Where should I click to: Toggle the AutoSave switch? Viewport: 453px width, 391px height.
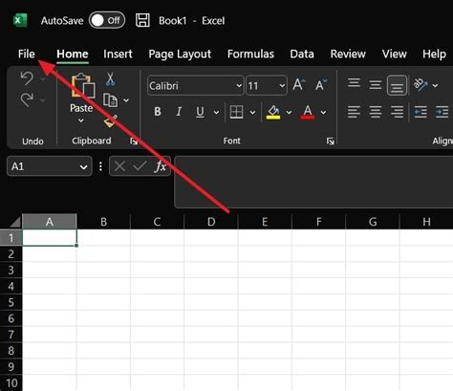[107, 21]
